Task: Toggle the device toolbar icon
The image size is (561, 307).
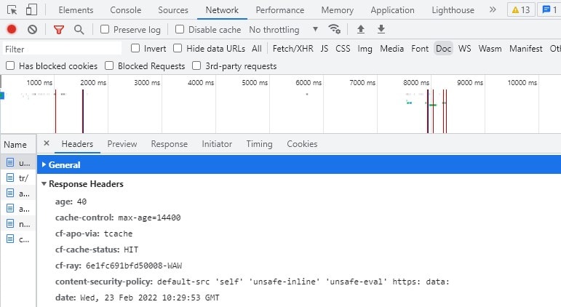Action: [x=31, y=9]
